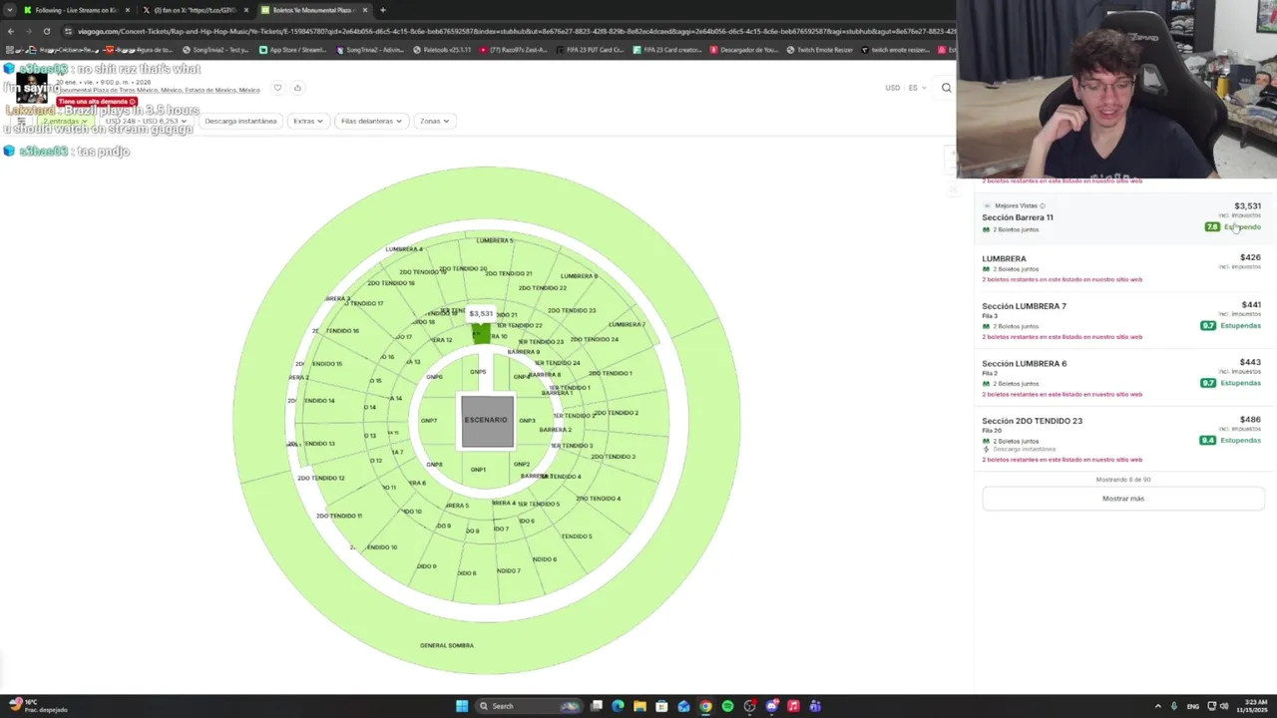Open the Apple Music taskbar icon
The width and height of the screenshot is (1277, 718).
pyautogui.click(x=793, y=706)
